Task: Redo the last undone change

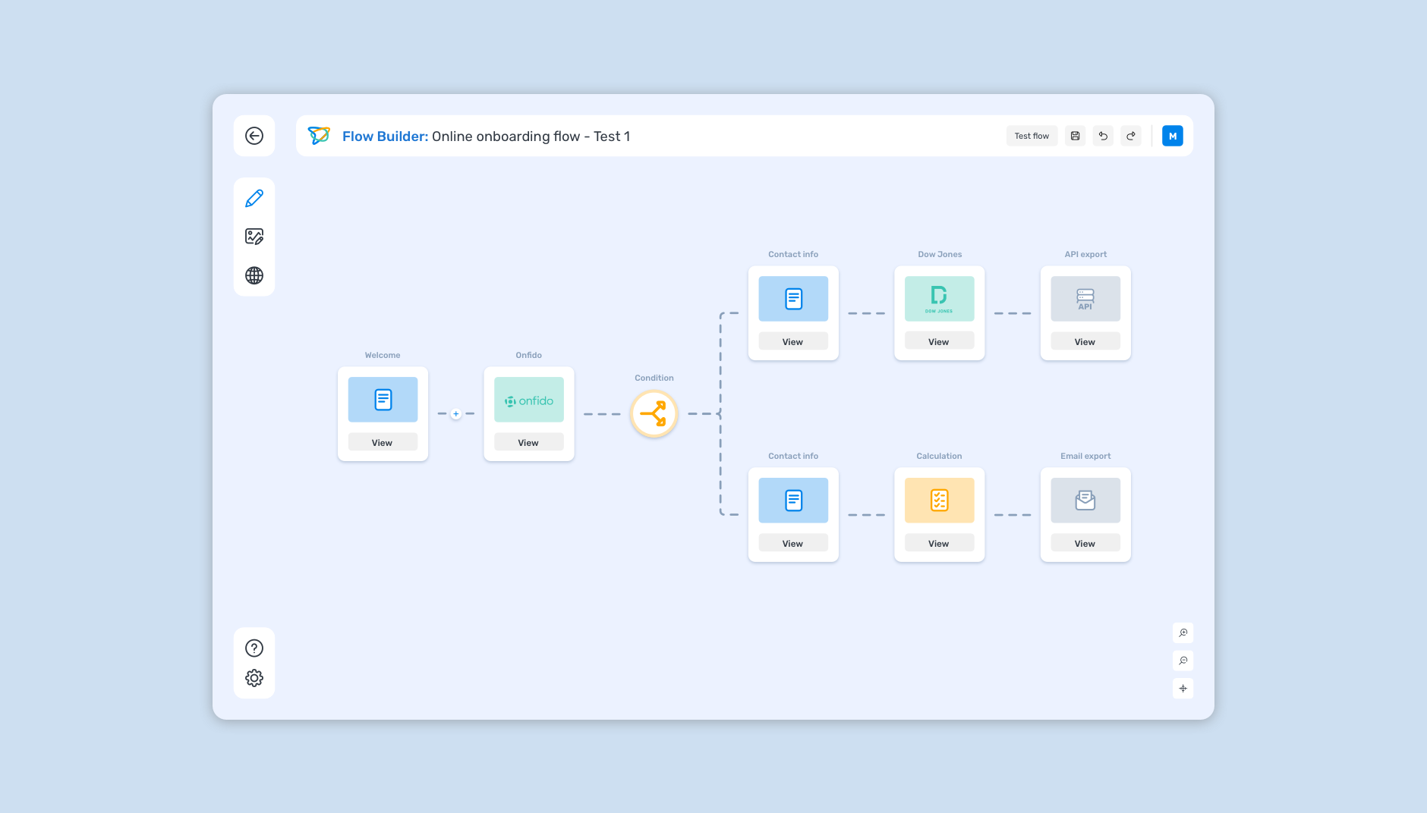Action: [1131, 136]
